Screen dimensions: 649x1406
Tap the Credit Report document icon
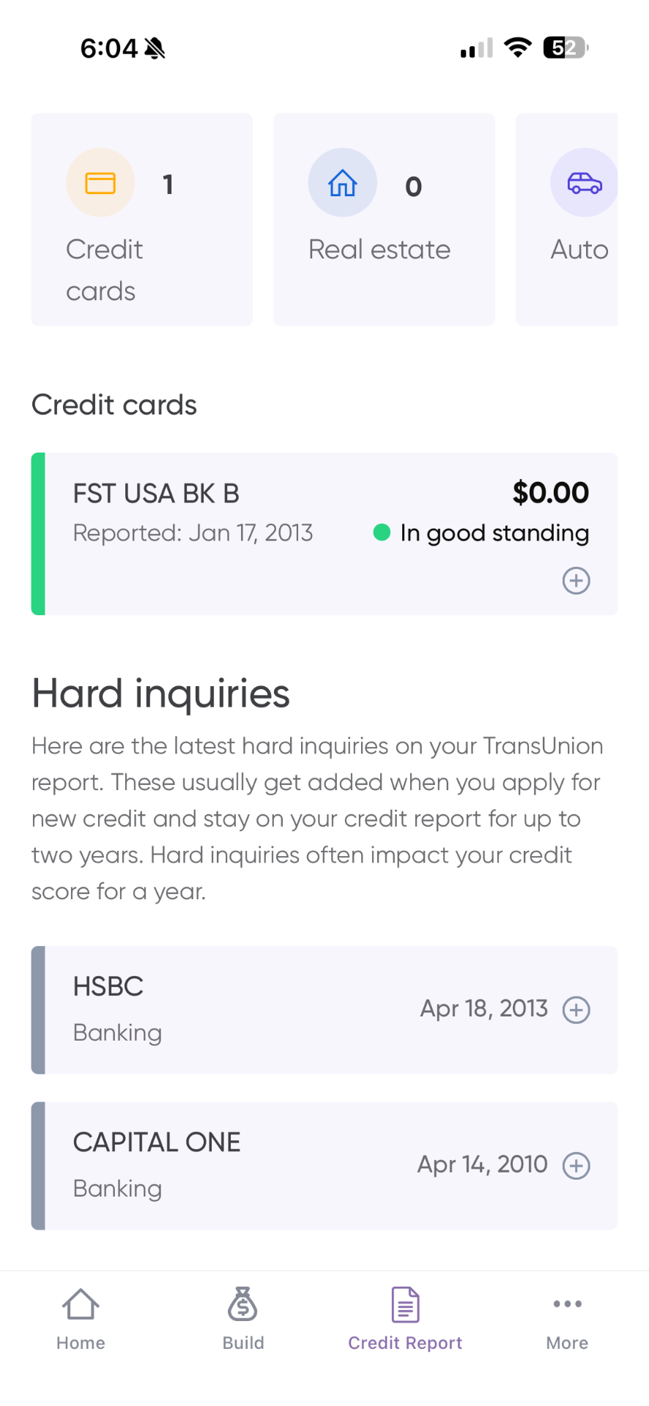tap(405, 1304)
